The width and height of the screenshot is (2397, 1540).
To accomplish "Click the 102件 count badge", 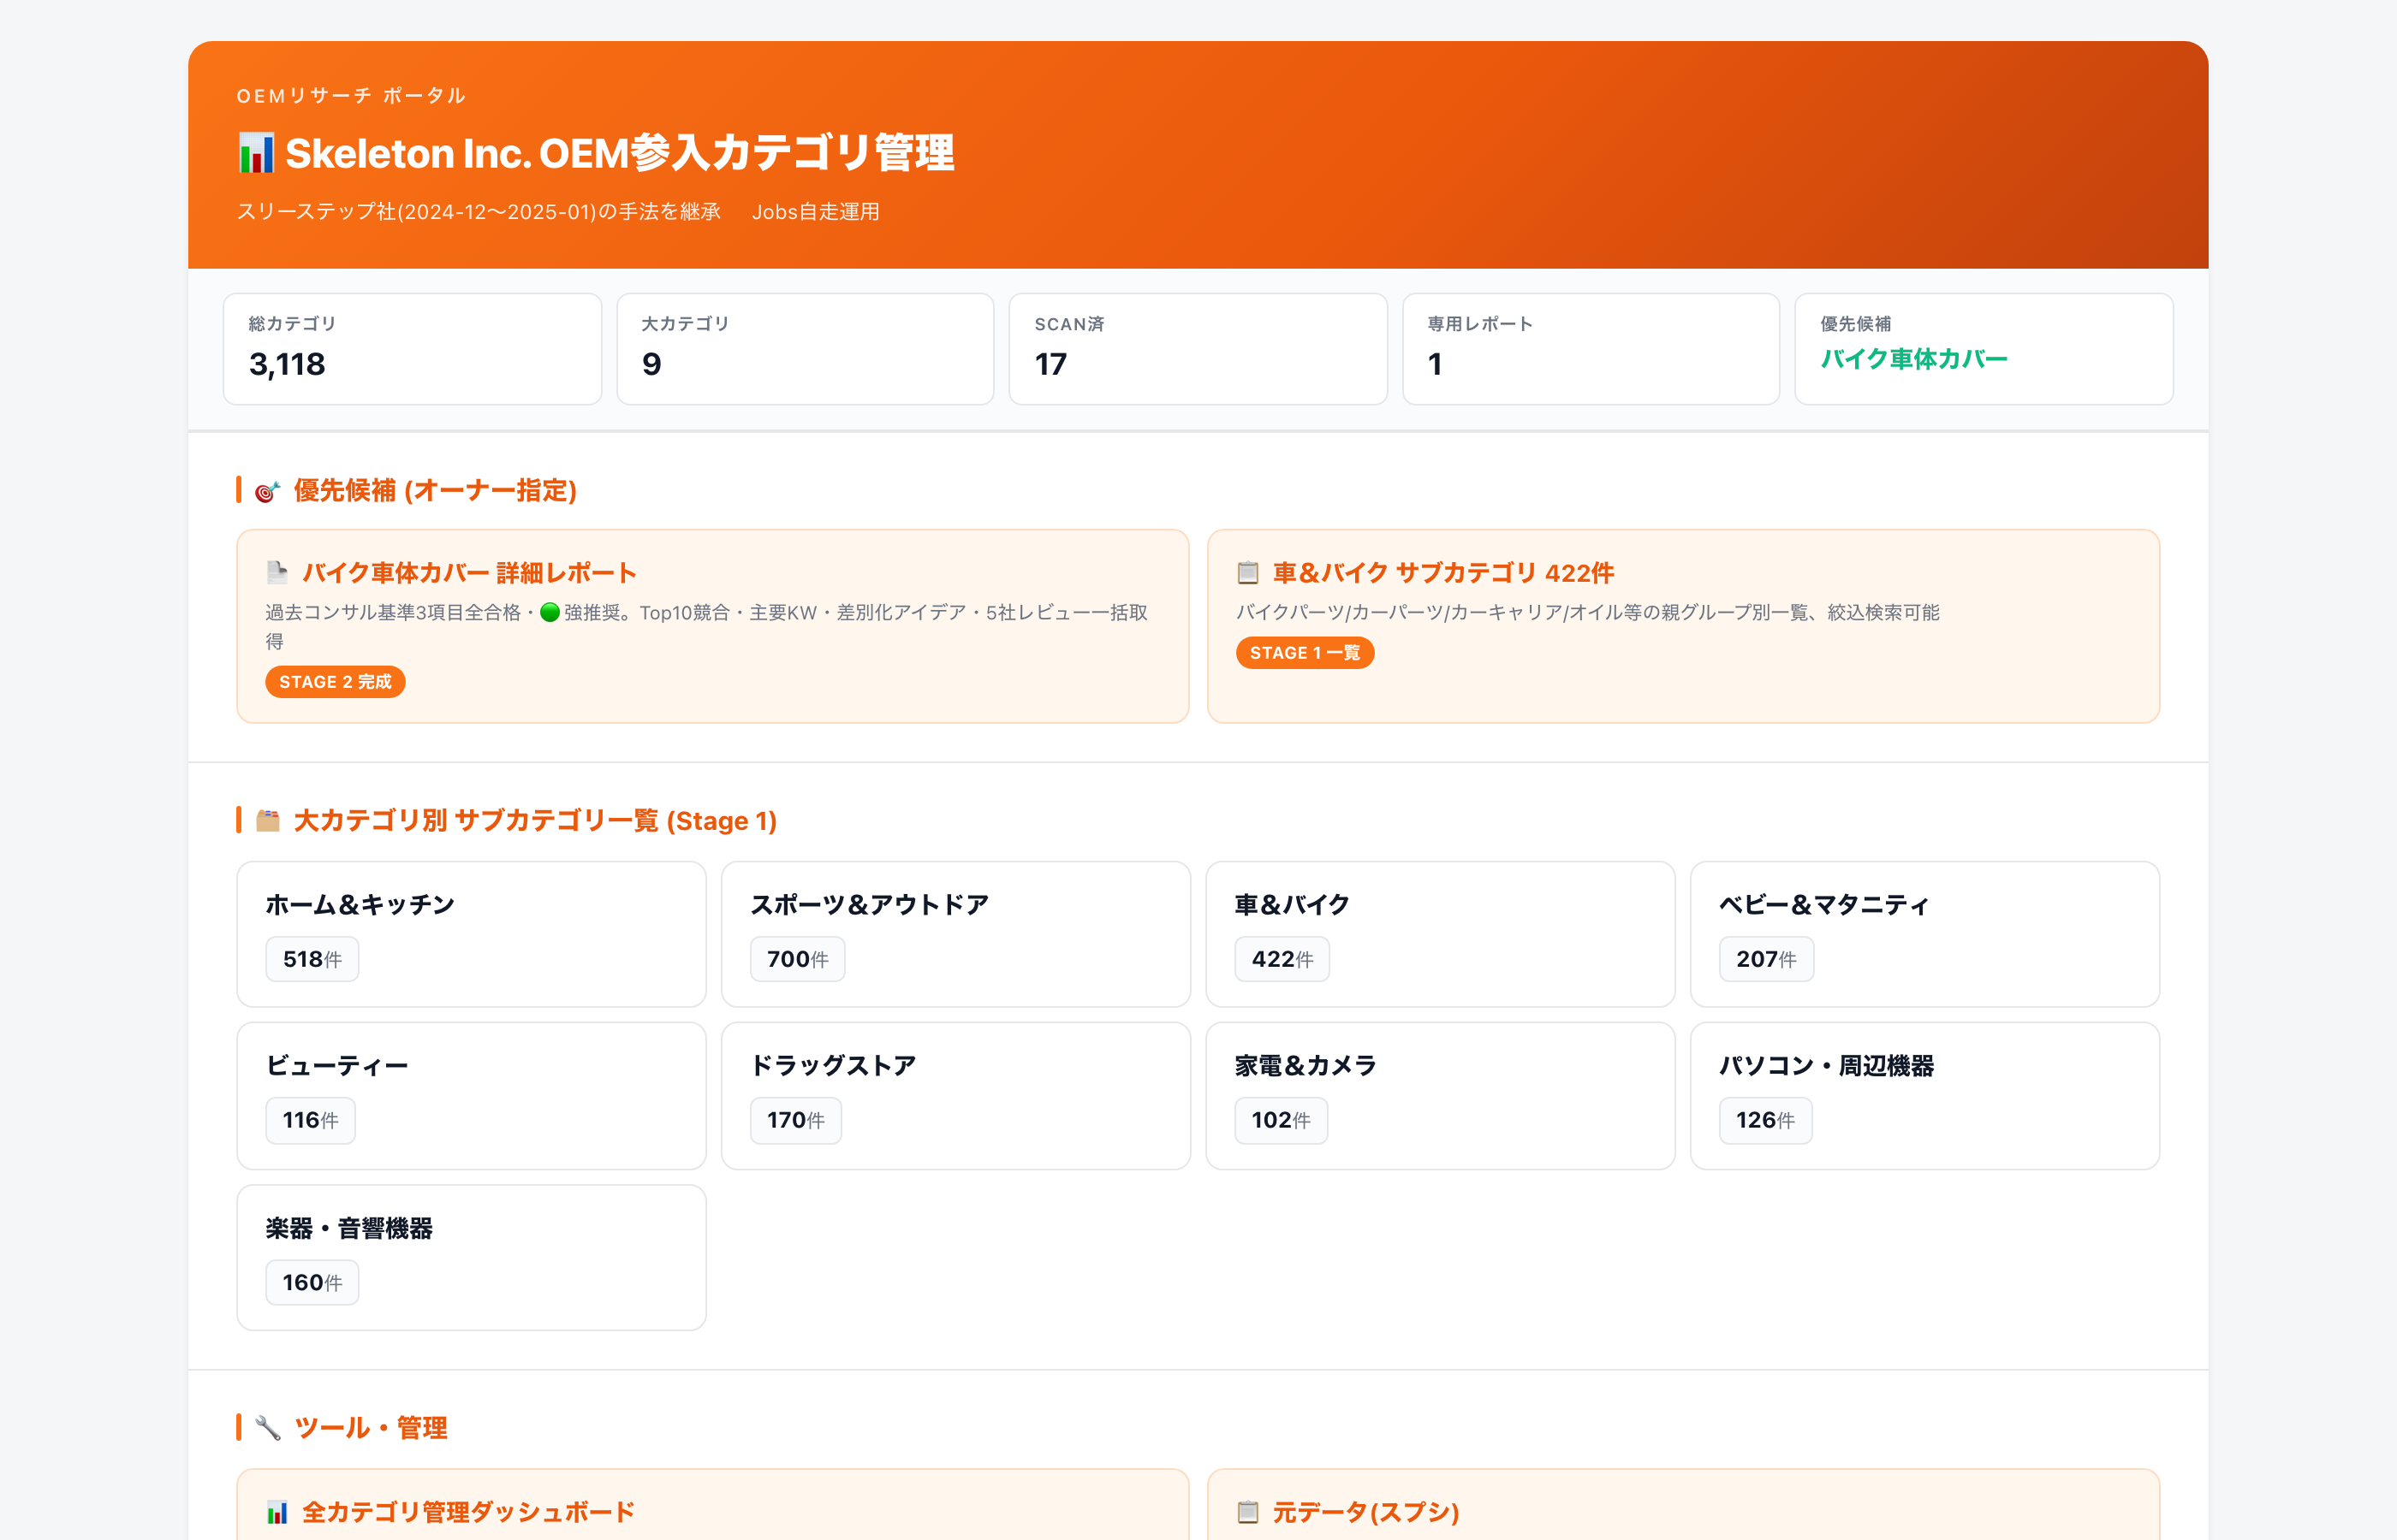I will click(1281, 1120).
